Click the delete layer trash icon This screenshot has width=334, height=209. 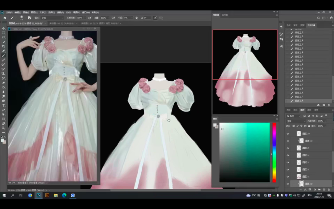coord(328,189)
